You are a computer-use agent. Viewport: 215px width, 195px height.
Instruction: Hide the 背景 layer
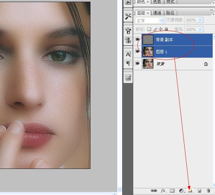(x=137, y=64)
